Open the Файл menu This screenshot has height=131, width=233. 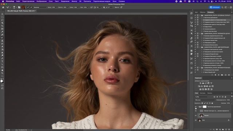[18, 1]
